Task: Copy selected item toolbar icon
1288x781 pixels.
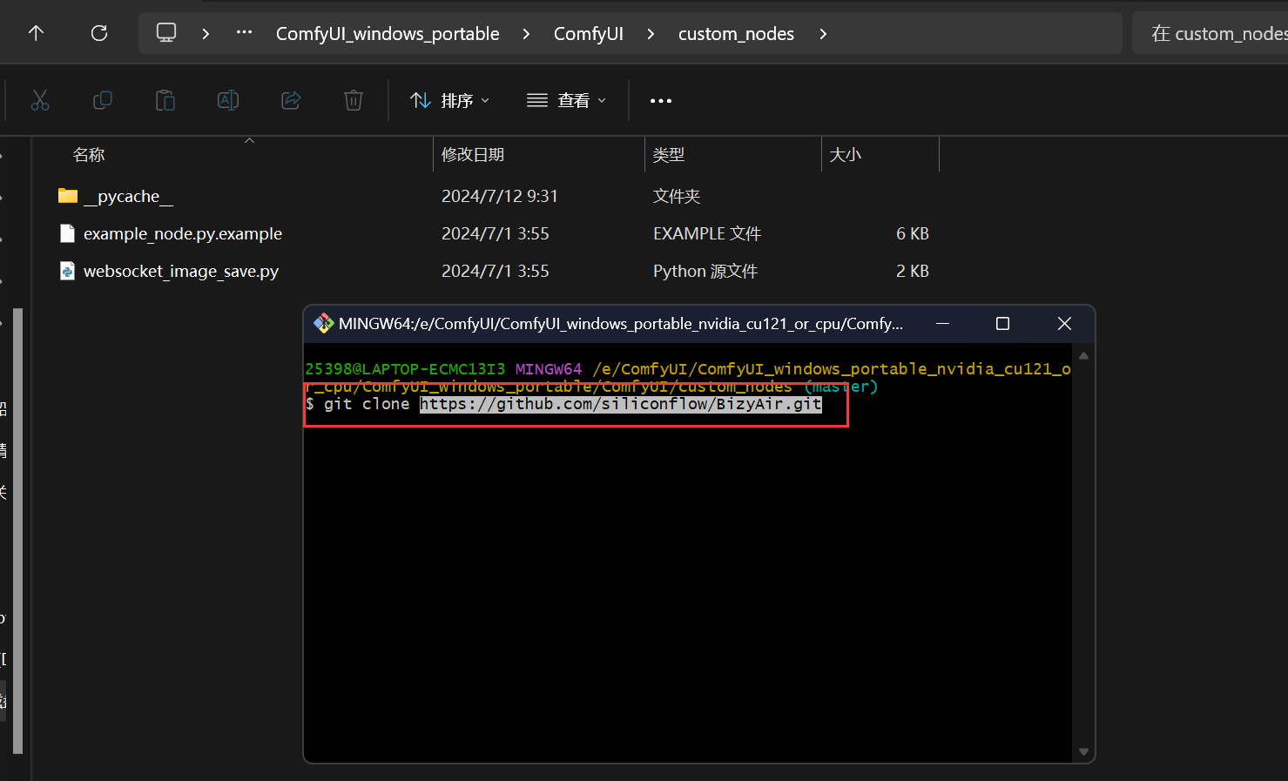Action: point(103,100)
